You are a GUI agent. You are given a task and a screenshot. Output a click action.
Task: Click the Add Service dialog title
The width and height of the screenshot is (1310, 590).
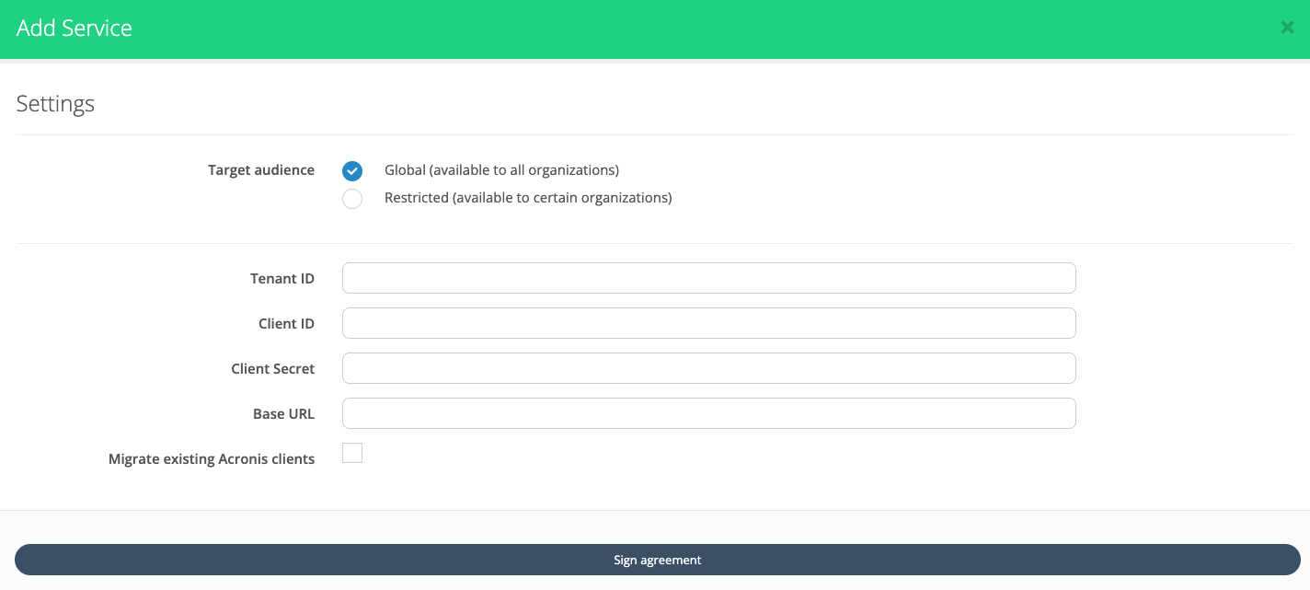(75, 29)
